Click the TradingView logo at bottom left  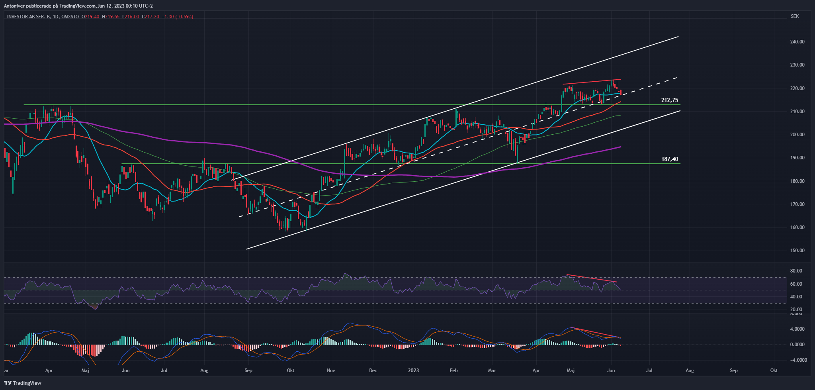23,383
